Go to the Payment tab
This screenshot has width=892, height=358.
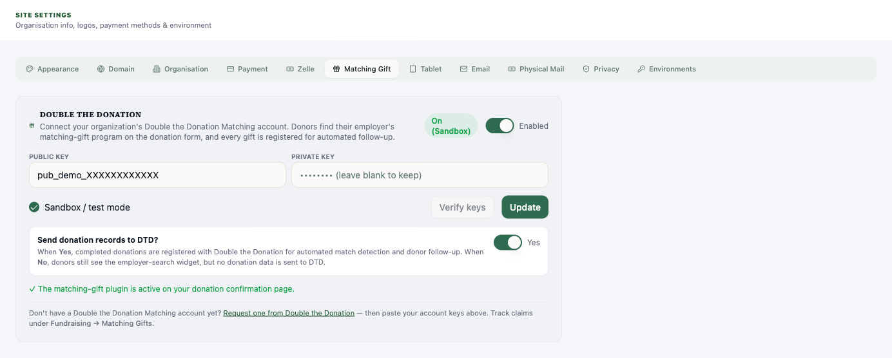(247, 69)
